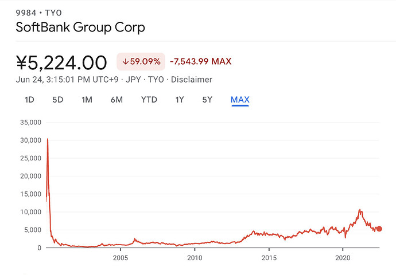The image size is (396, 275).
Task: Click the 2010 x-axis year label
Action: point(195,258)
